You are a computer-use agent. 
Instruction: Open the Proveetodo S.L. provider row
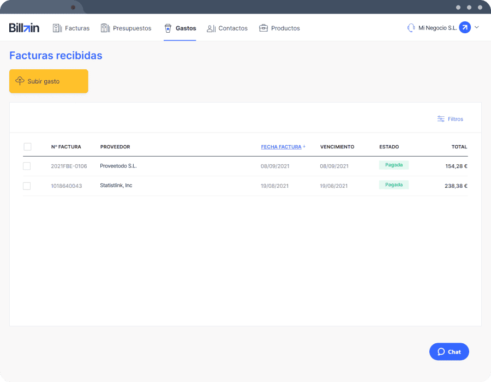pyautogui.click(x=245, y=166)
